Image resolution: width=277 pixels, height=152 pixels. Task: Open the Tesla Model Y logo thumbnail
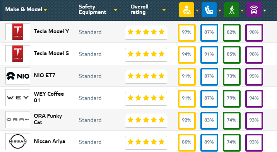click(18, 32)
